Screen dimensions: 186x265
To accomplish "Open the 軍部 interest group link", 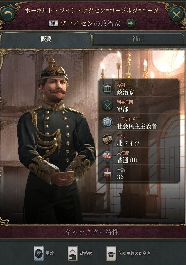I will click(123, 109).
